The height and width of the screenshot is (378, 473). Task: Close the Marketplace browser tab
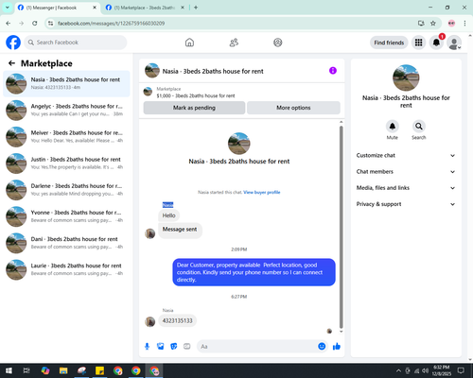(x=183, y=8)
